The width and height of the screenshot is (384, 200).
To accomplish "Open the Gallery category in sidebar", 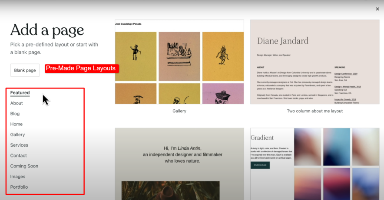I will coord(17,135).
